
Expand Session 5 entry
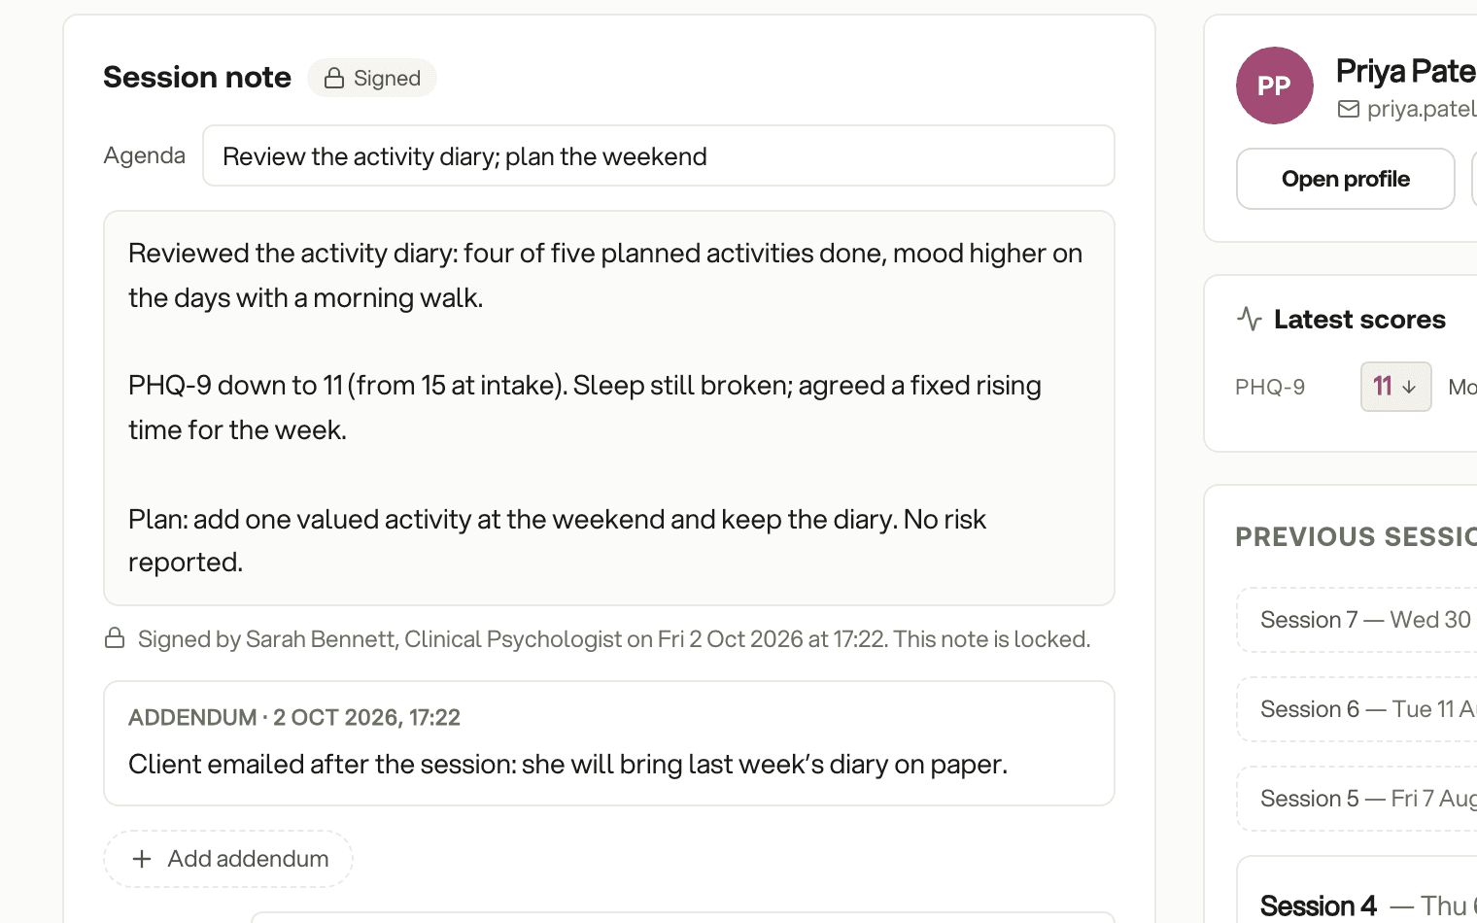click(x=1357, y=799)
